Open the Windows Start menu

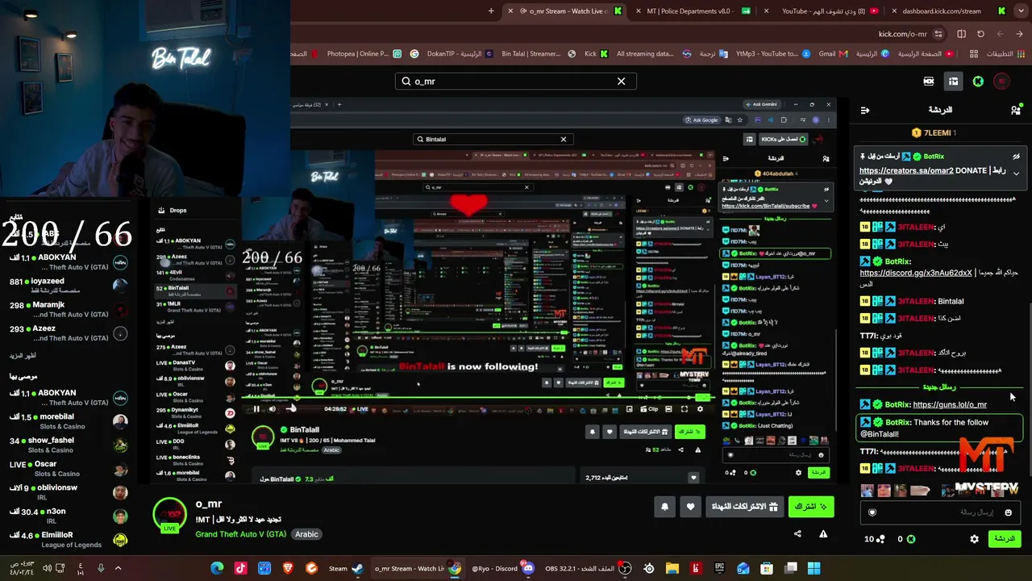pyautogui.click(x=814, y=568)
